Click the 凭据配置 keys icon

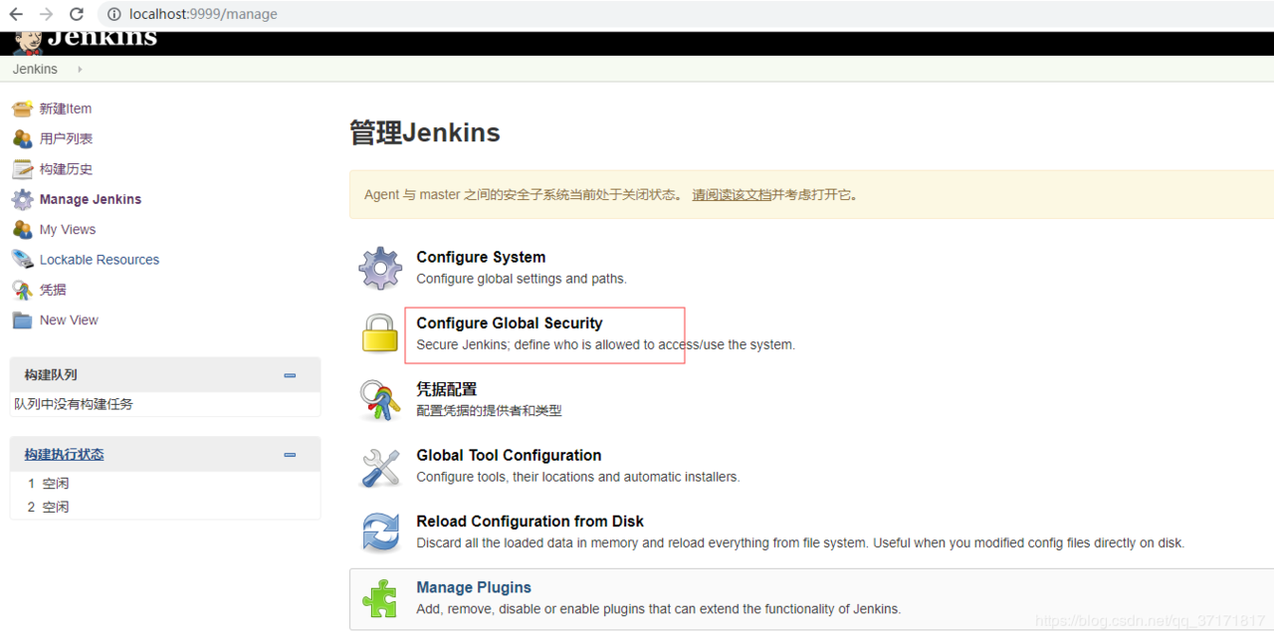[x=380, y=400]
